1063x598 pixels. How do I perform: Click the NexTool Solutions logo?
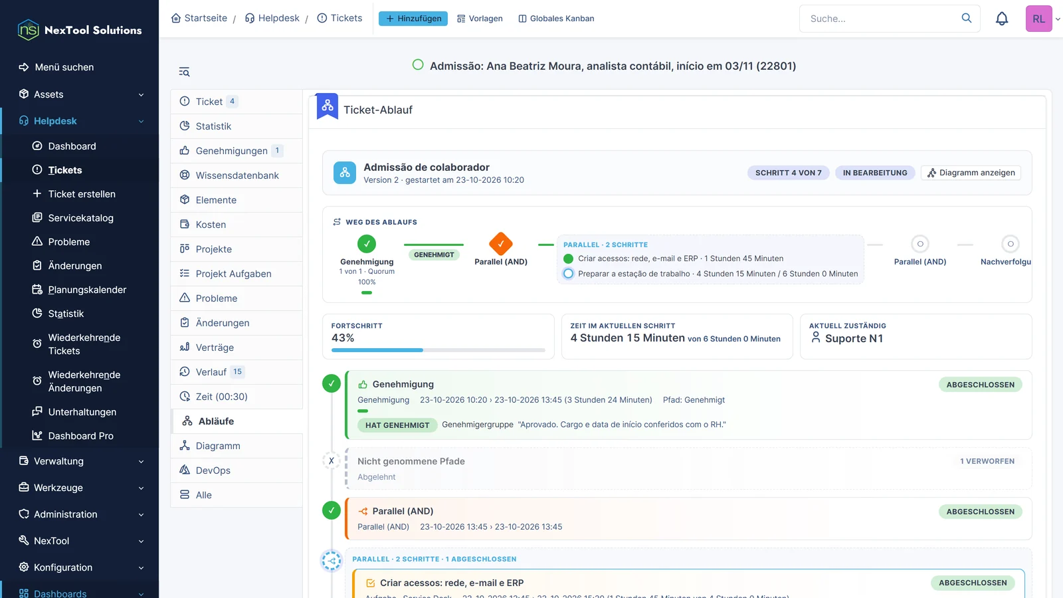pyautogui.click(x=80, y=30)
